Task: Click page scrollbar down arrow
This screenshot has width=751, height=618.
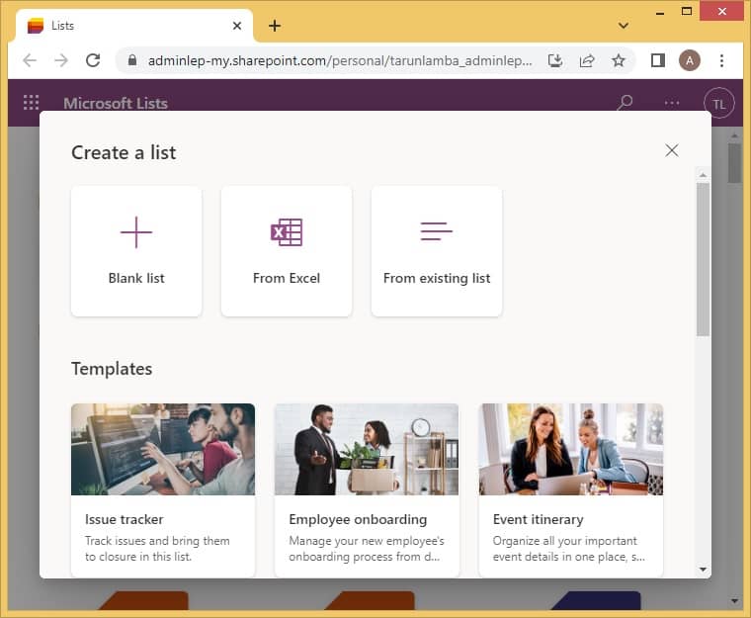Action: [x=734, y=601]
